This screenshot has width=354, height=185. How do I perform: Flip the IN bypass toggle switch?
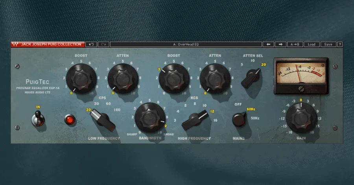38,118
